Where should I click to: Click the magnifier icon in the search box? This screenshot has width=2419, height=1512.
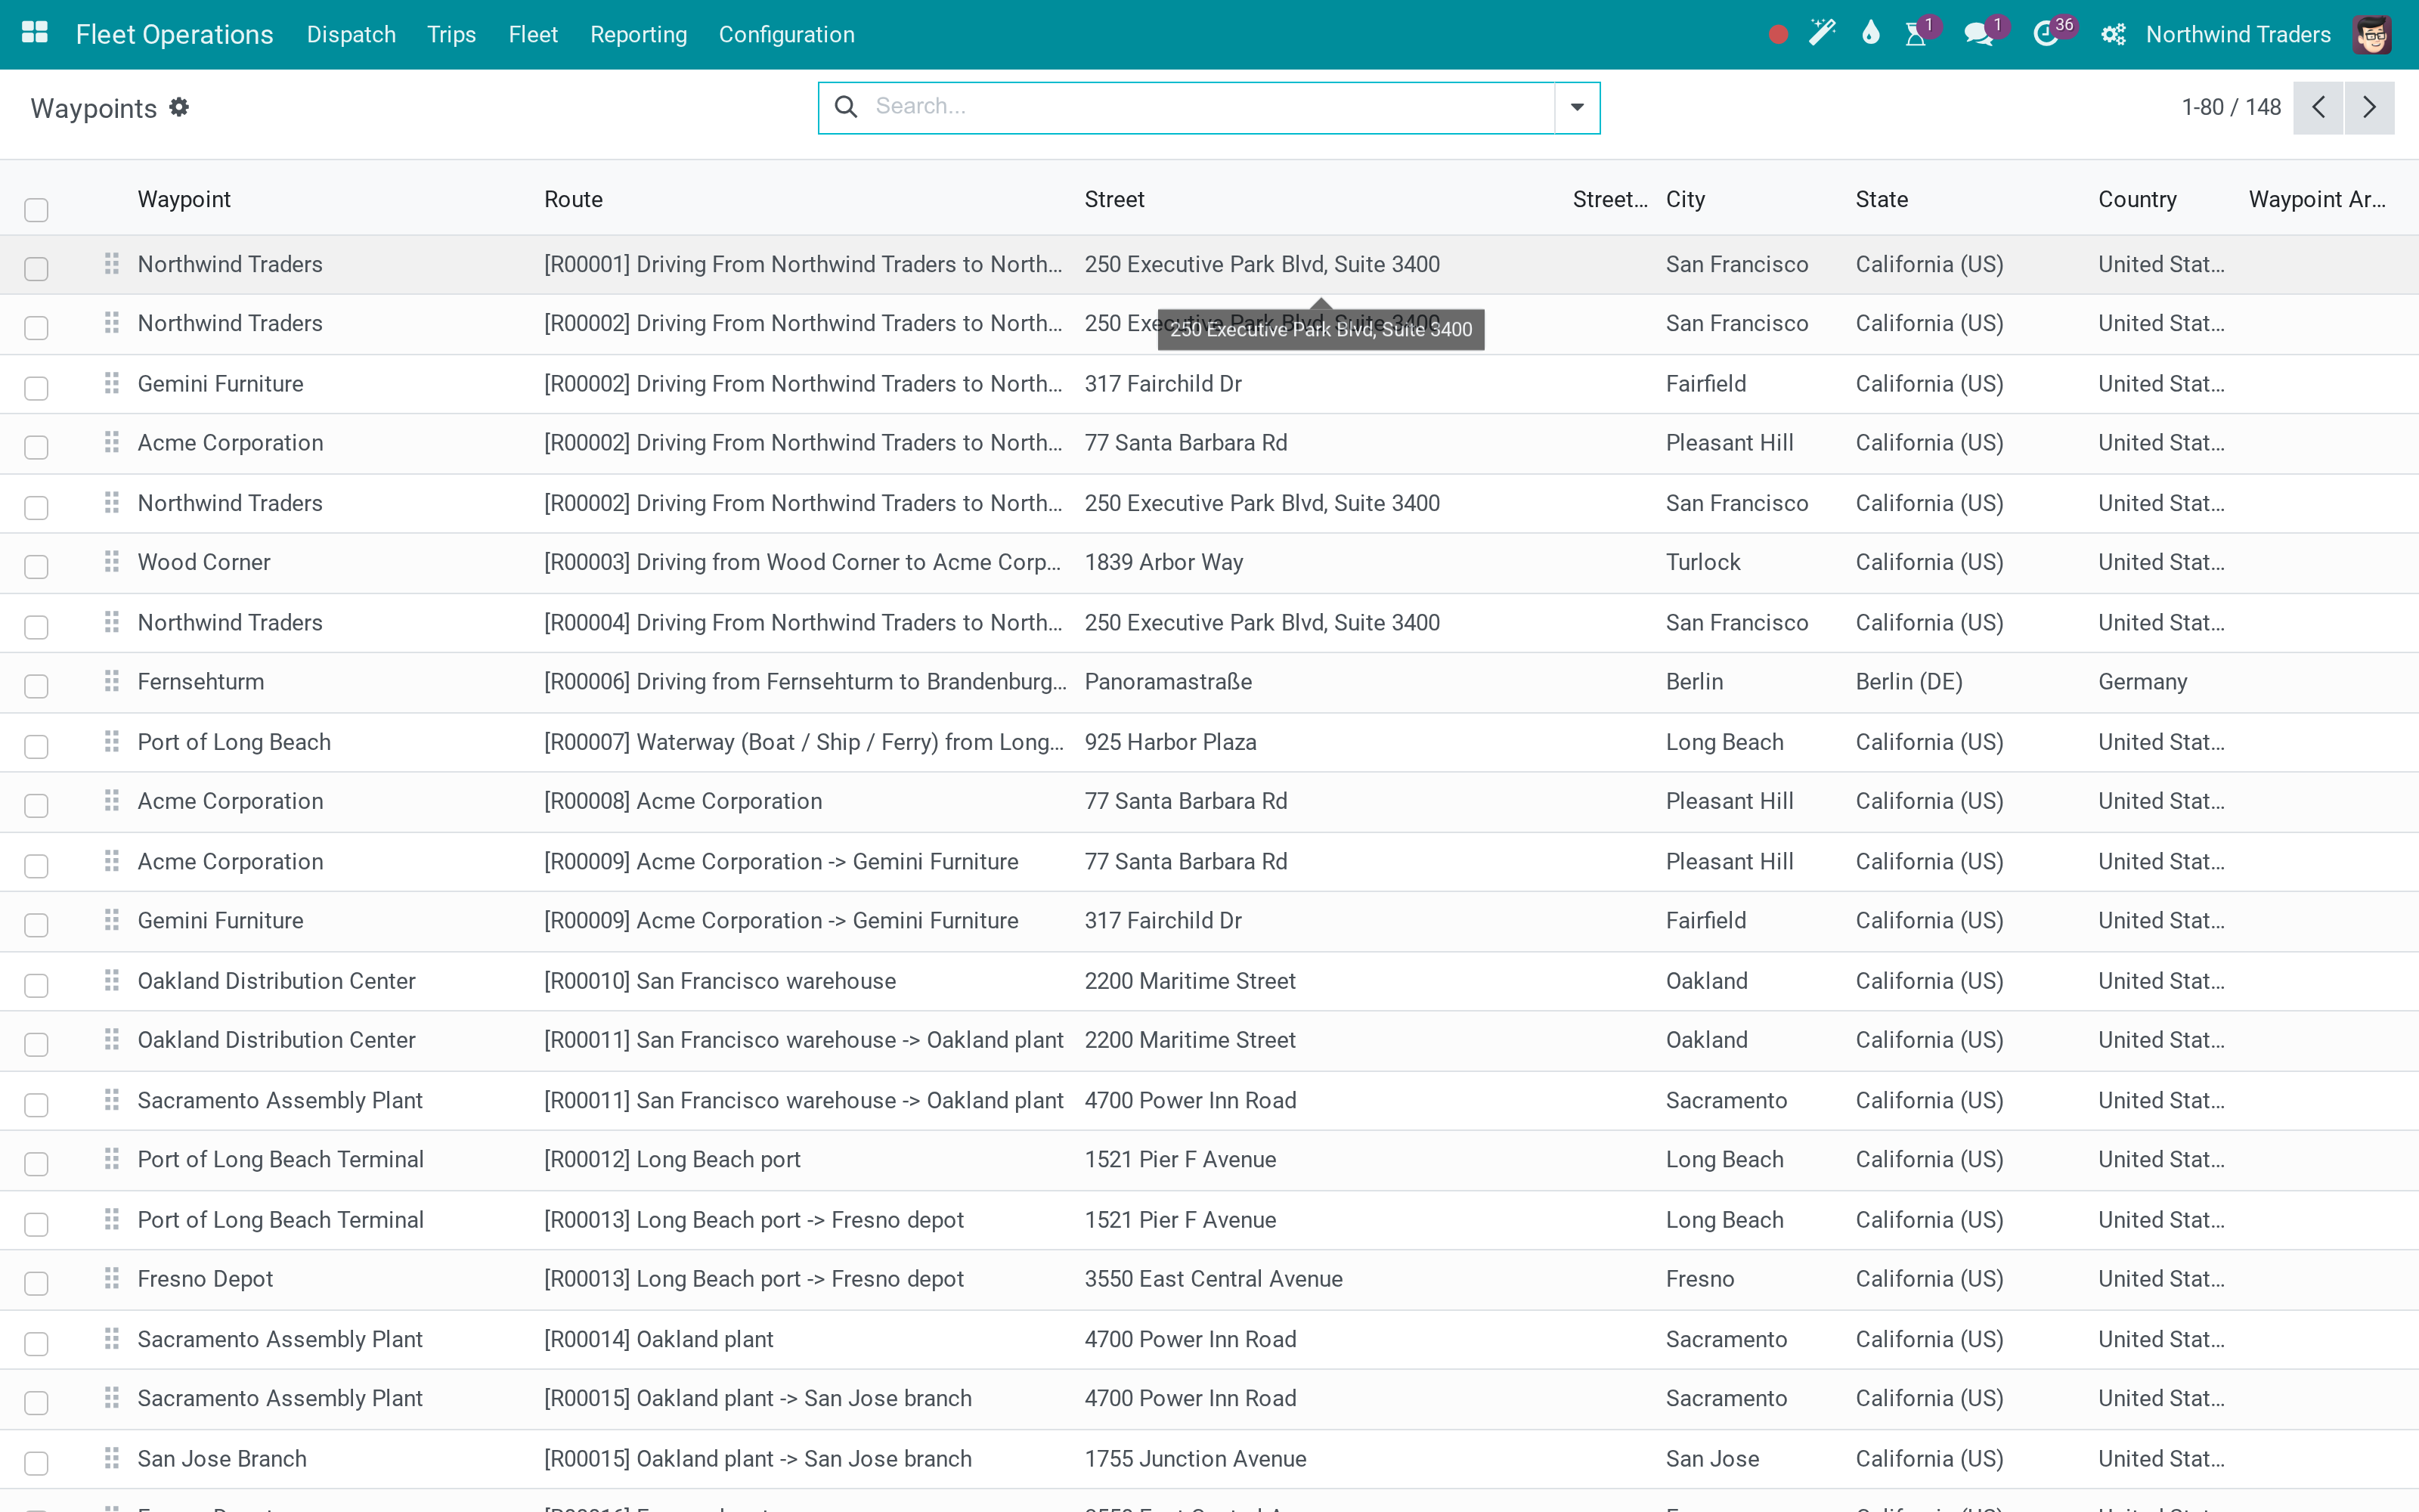846,106
